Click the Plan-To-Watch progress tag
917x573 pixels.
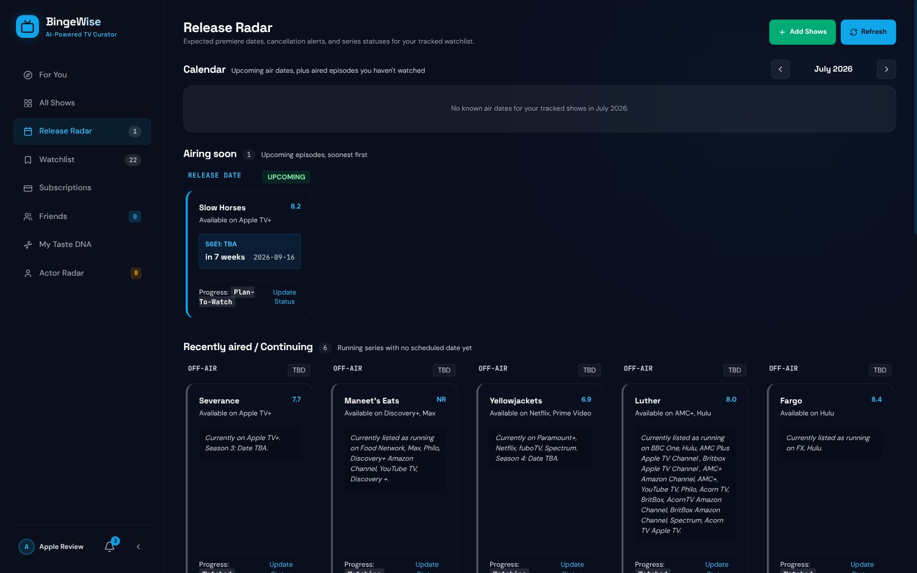[x=226, y=297]
